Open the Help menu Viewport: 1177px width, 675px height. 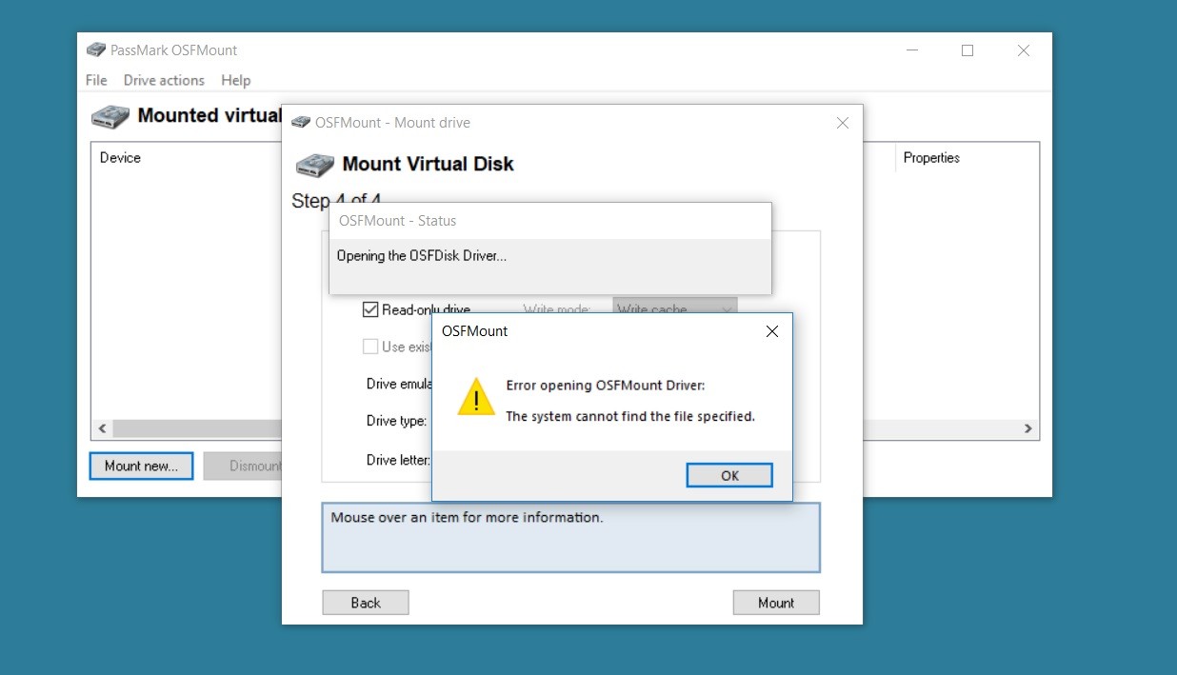click(236, 80)
